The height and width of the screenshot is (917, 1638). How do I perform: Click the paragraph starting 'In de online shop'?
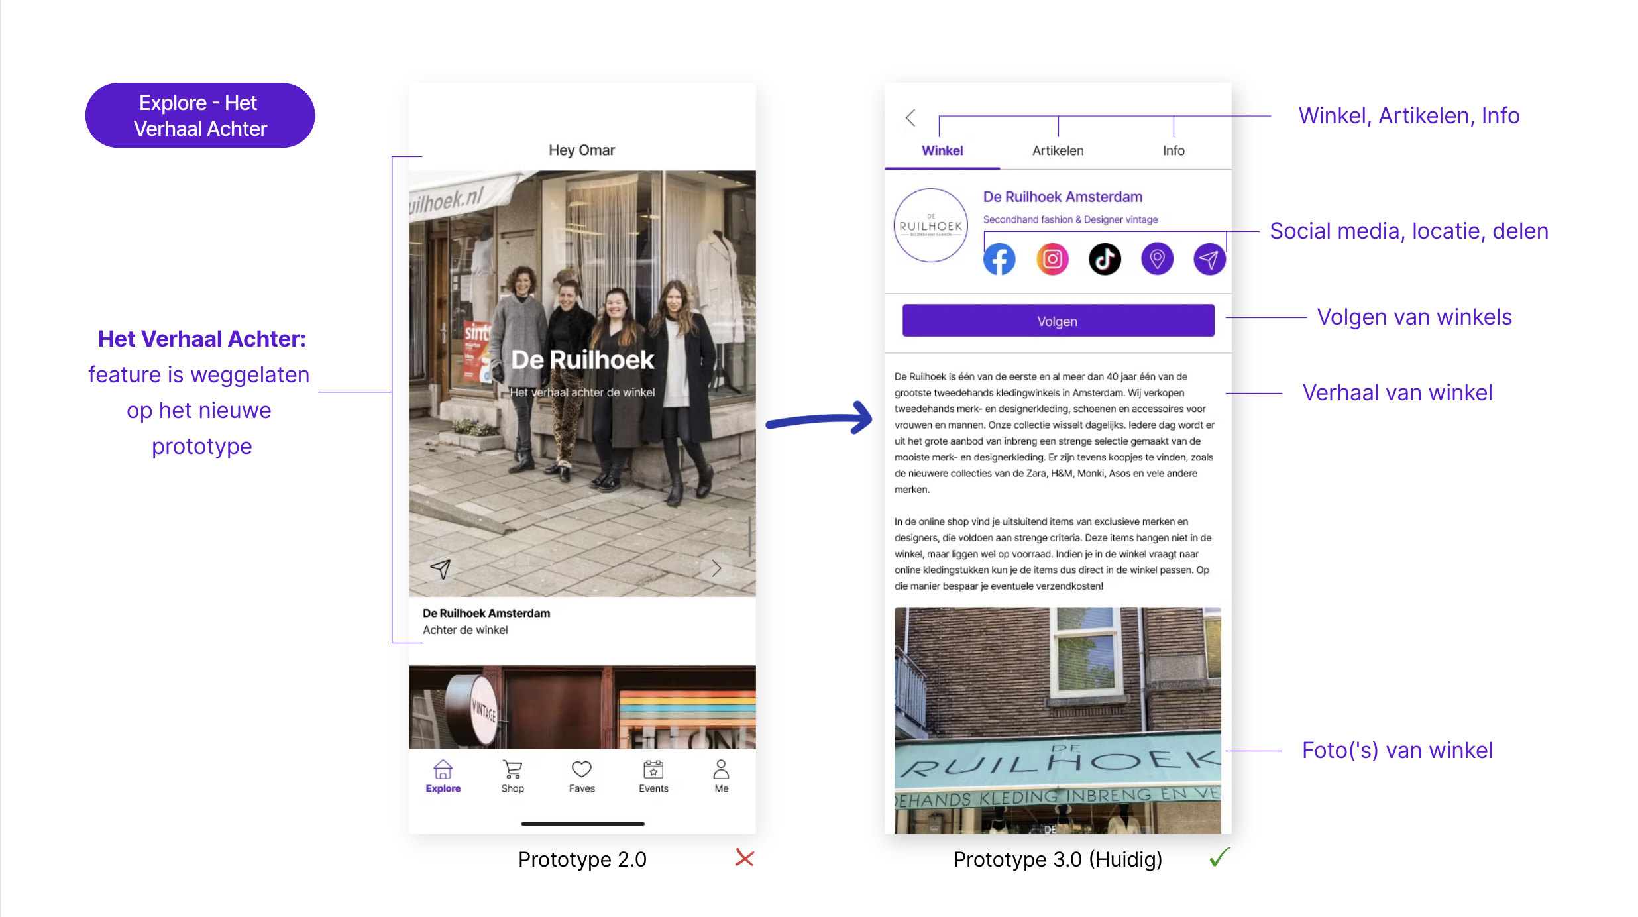point(1054,553)
